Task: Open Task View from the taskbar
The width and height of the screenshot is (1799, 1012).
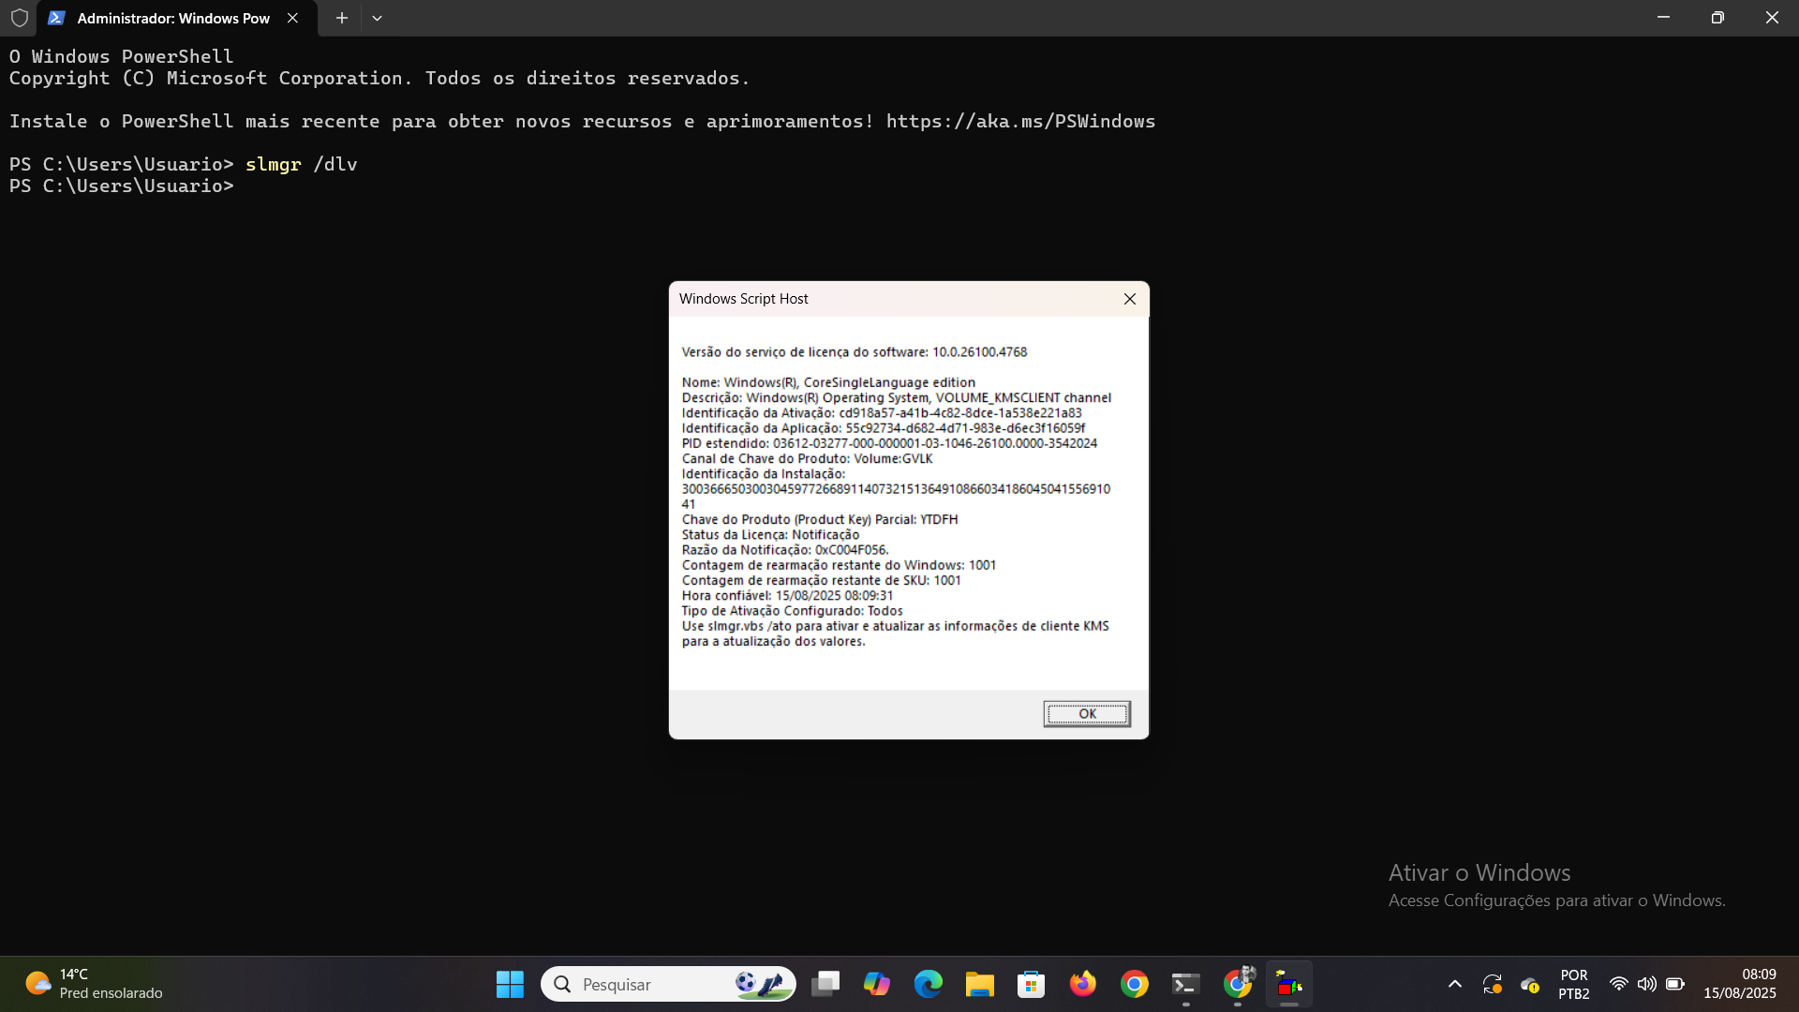Action: [x=825, y=984]
